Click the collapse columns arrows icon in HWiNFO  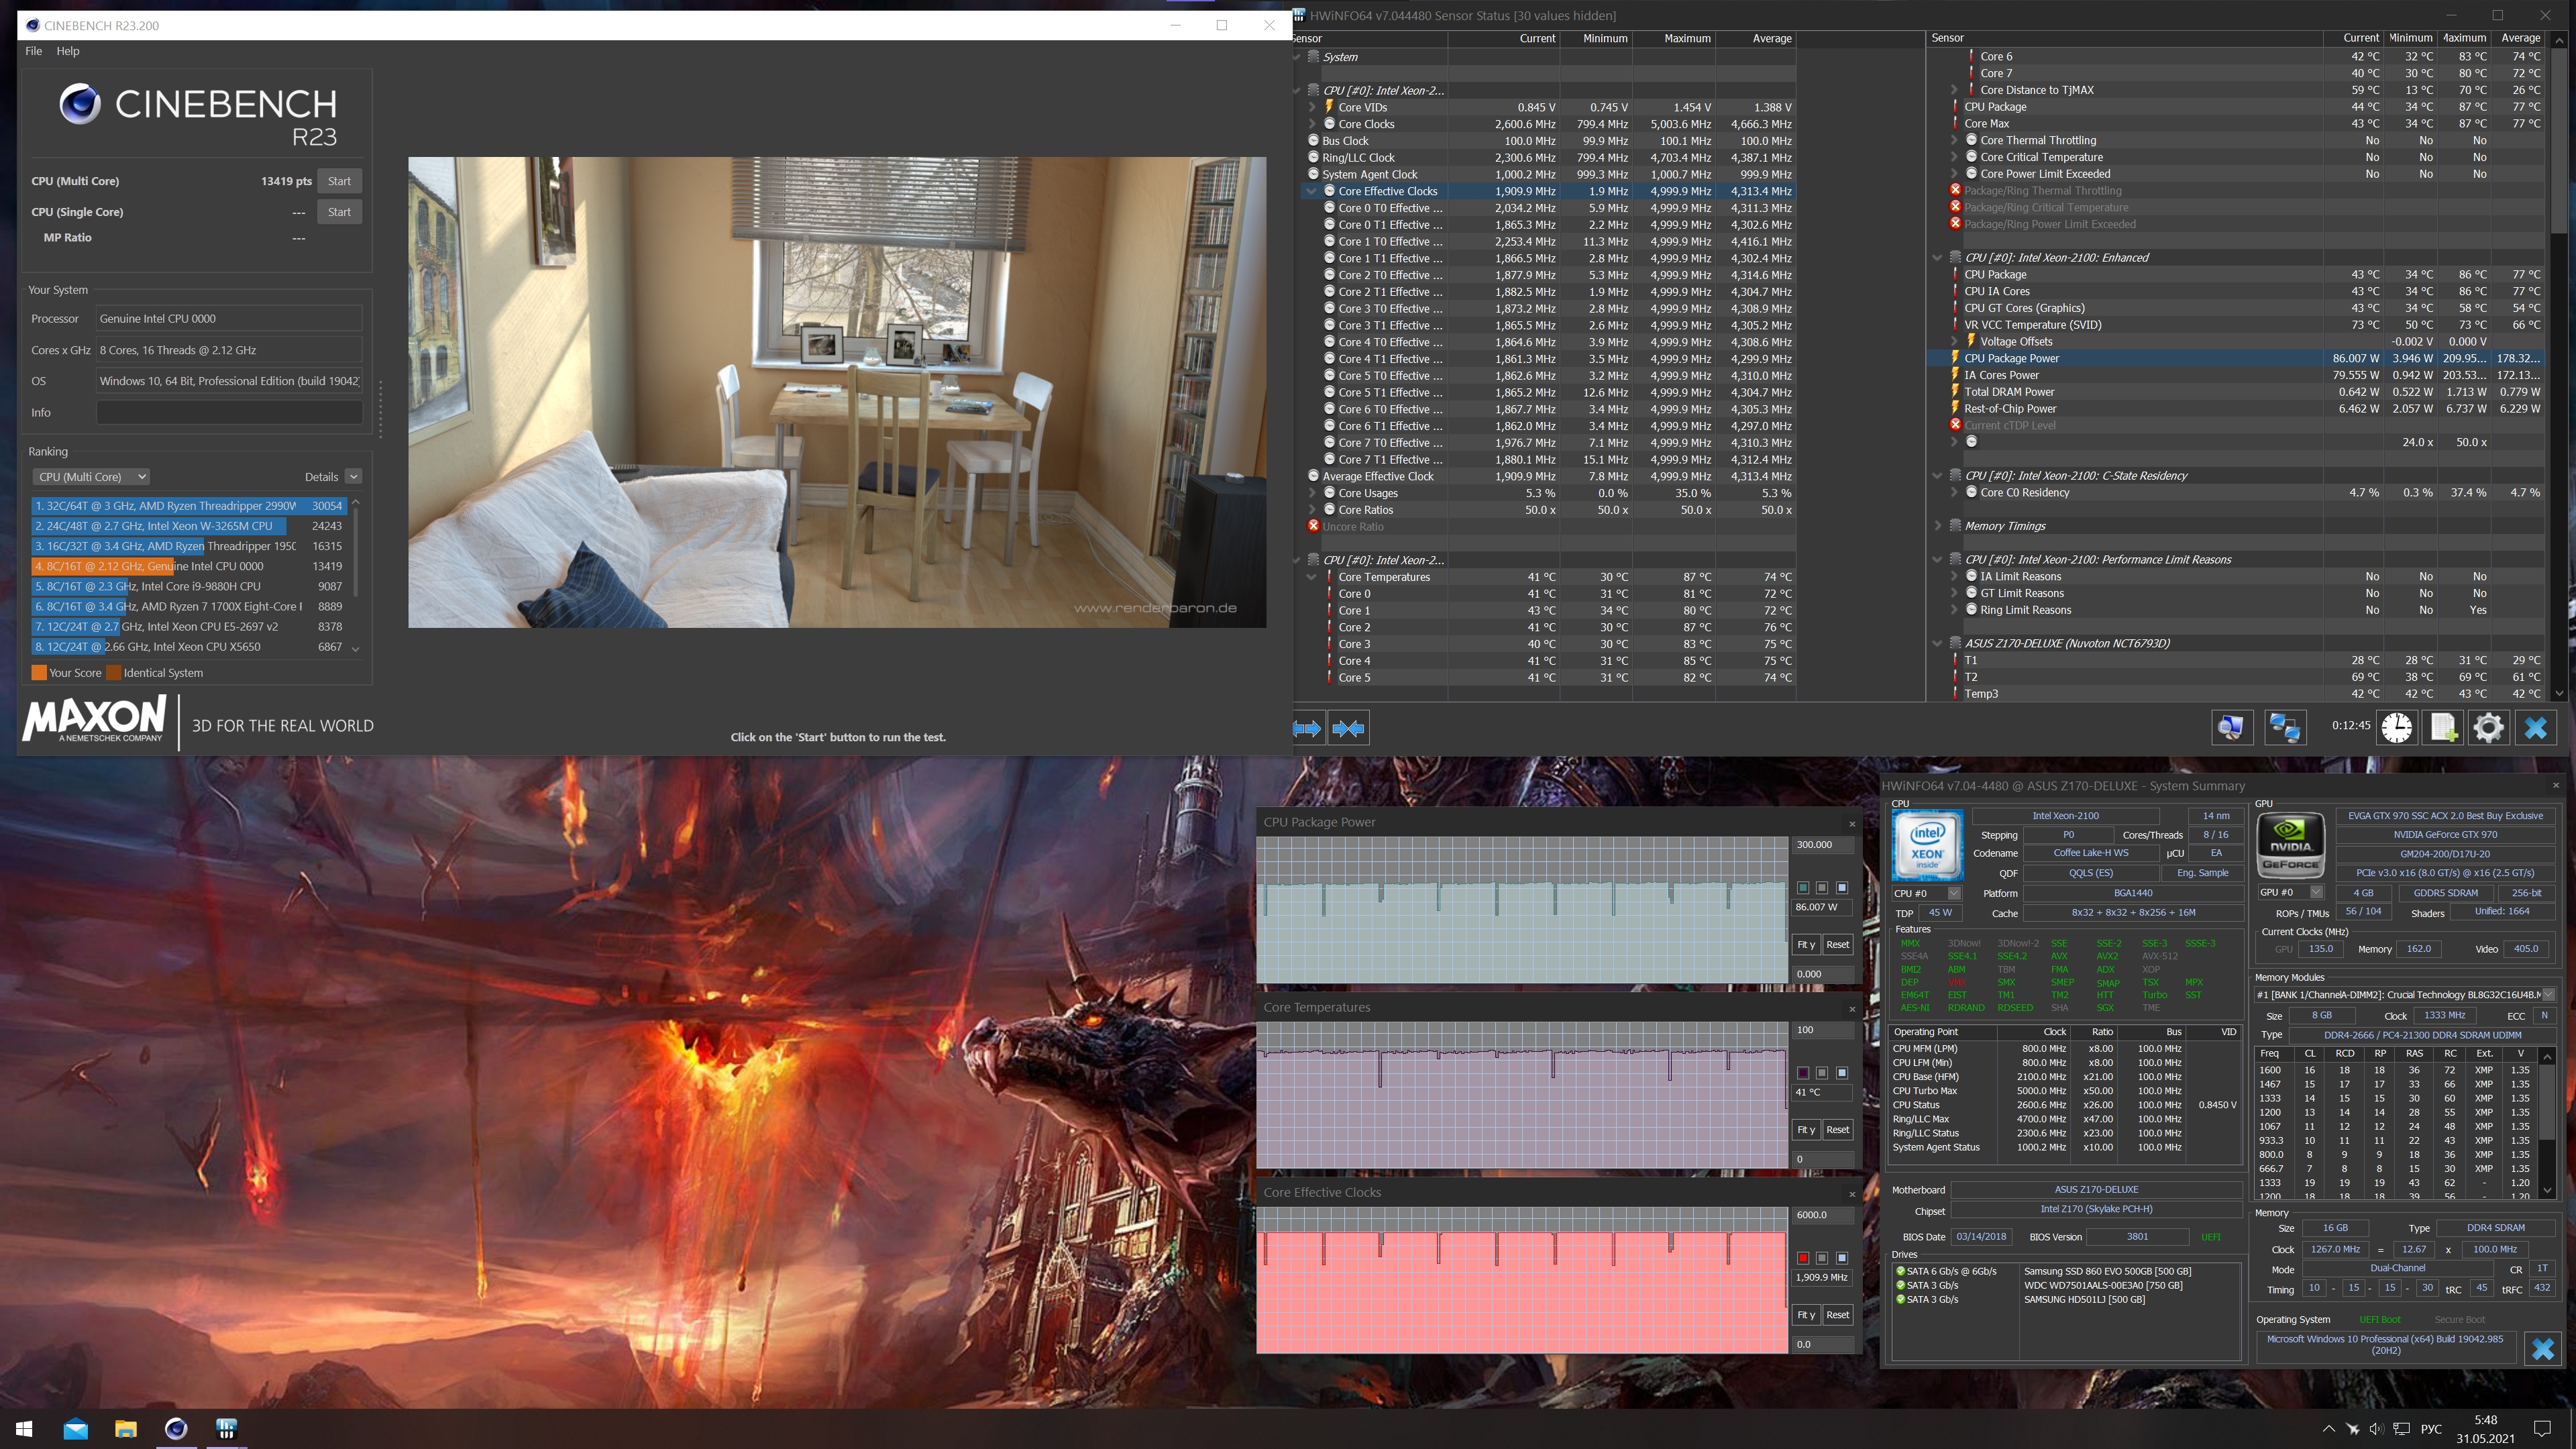1348,728
